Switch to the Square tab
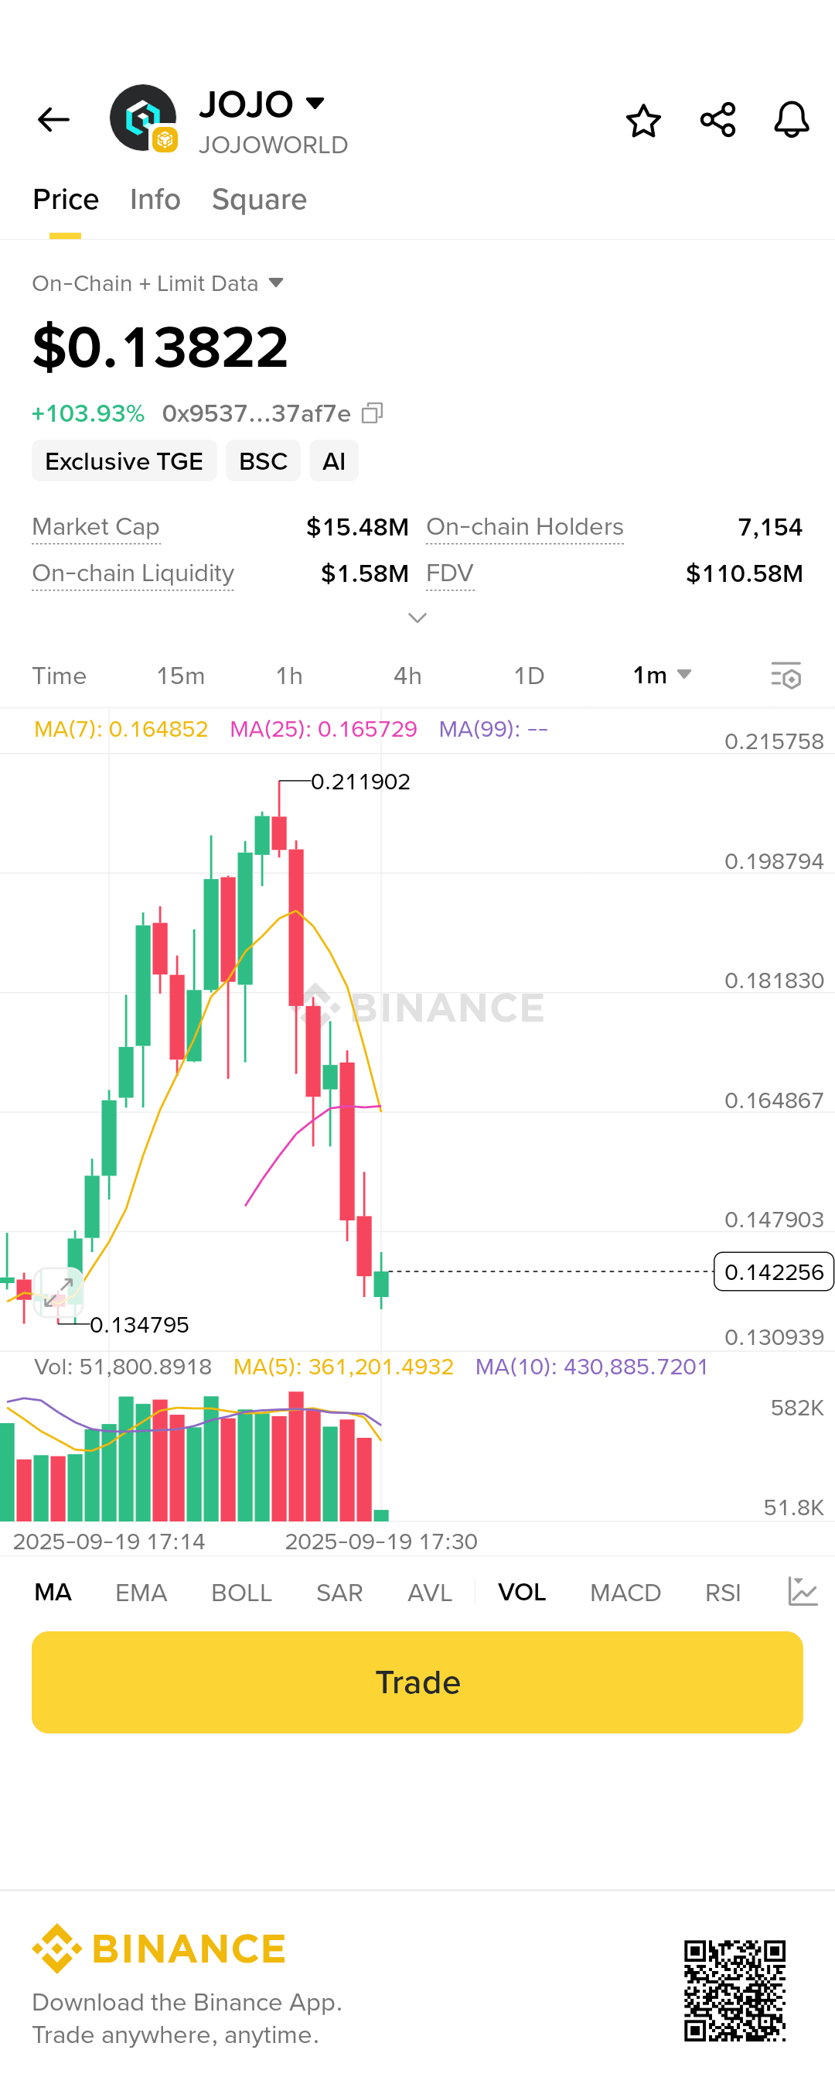Viewport: 835px width, 2091px height. click(x=258, y=200)
